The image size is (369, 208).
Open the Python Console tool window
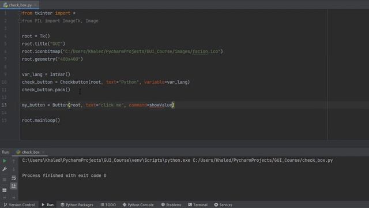(138, 205)
